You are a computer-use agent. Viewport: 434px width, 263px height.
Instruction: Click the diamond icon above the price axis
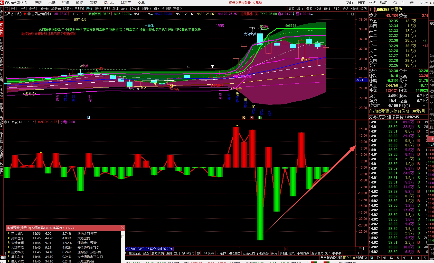tap(348, 14)
